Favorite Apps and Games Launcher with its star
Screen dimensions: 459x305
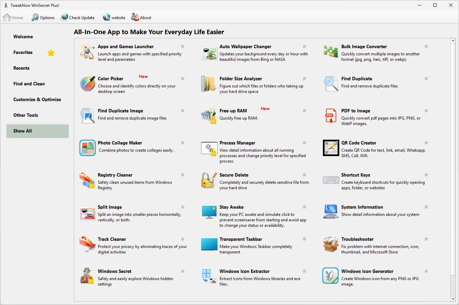[183, 46]
